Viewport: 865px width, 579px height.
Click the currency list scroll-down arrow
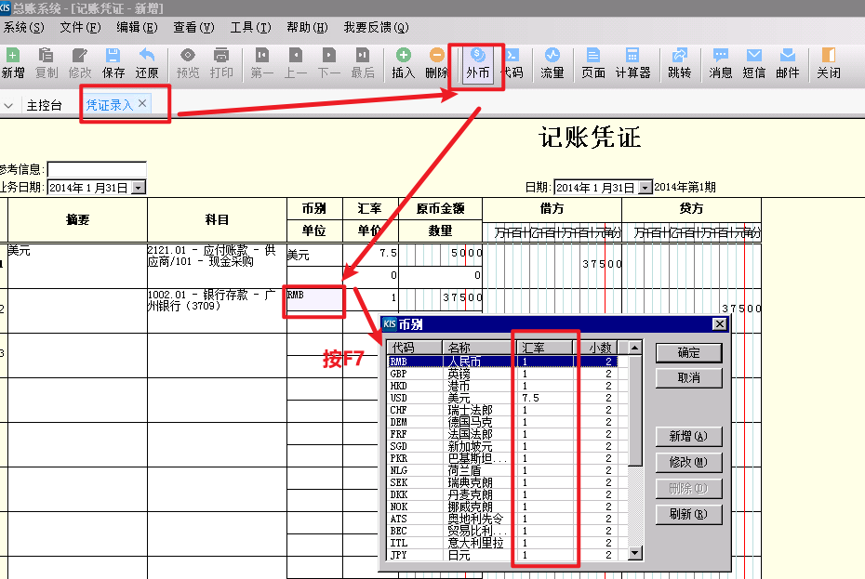coord(635,553)
